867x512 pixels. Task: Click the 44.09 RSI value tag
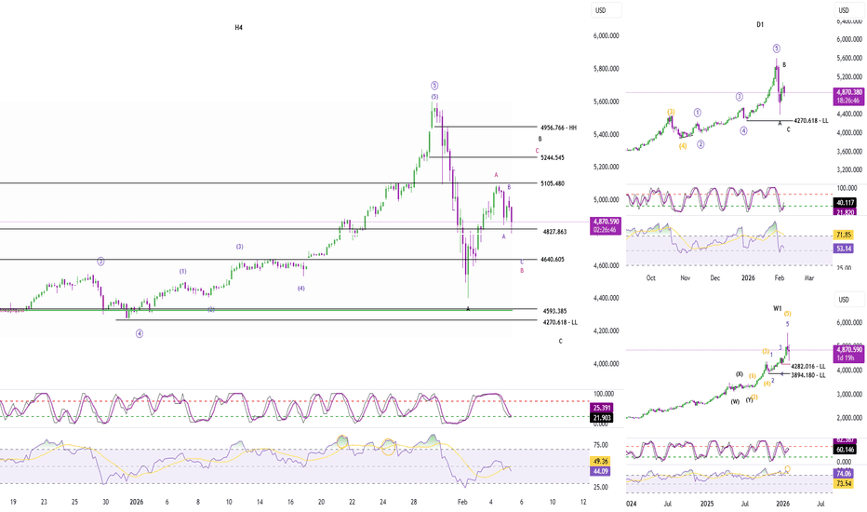[x=601, y=471]
